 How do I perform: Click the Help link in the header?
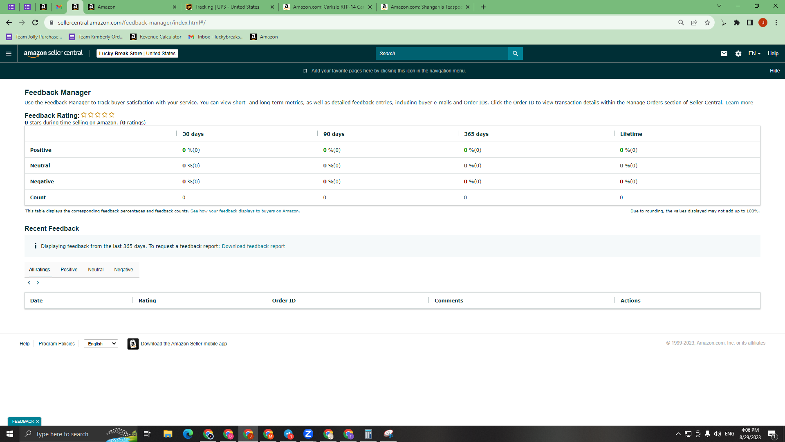(773, 54)
